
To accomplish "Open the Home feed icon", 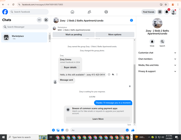I will pos(72,12).
